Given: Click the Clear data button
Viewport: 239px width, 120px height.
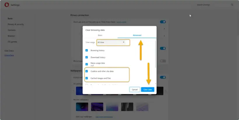Looking at the screenshot, I should coord(148,89).
